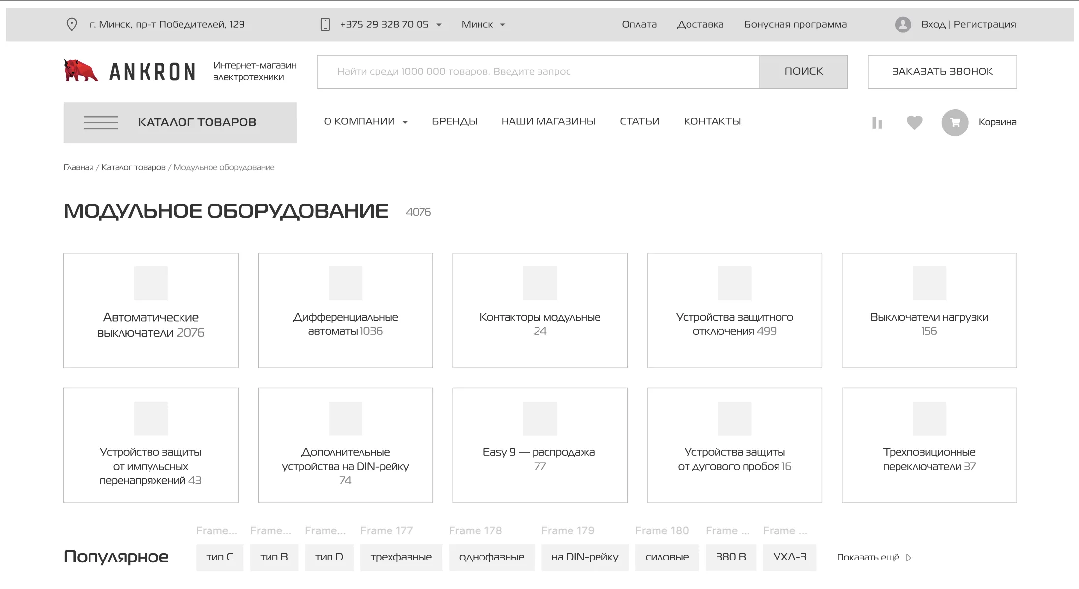Go to Наши магазины page
Screen dimensions: 1079x589
point(548,121)
